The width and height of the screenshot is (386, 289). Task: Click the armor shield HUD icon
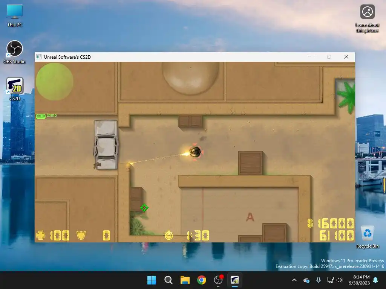tap(81, 235)
